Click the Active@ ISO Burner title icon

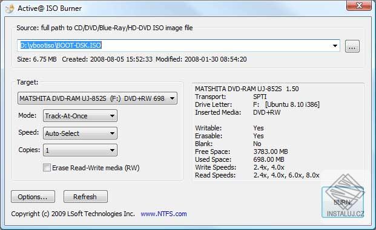pyautogui.click(x=10, y=9)
